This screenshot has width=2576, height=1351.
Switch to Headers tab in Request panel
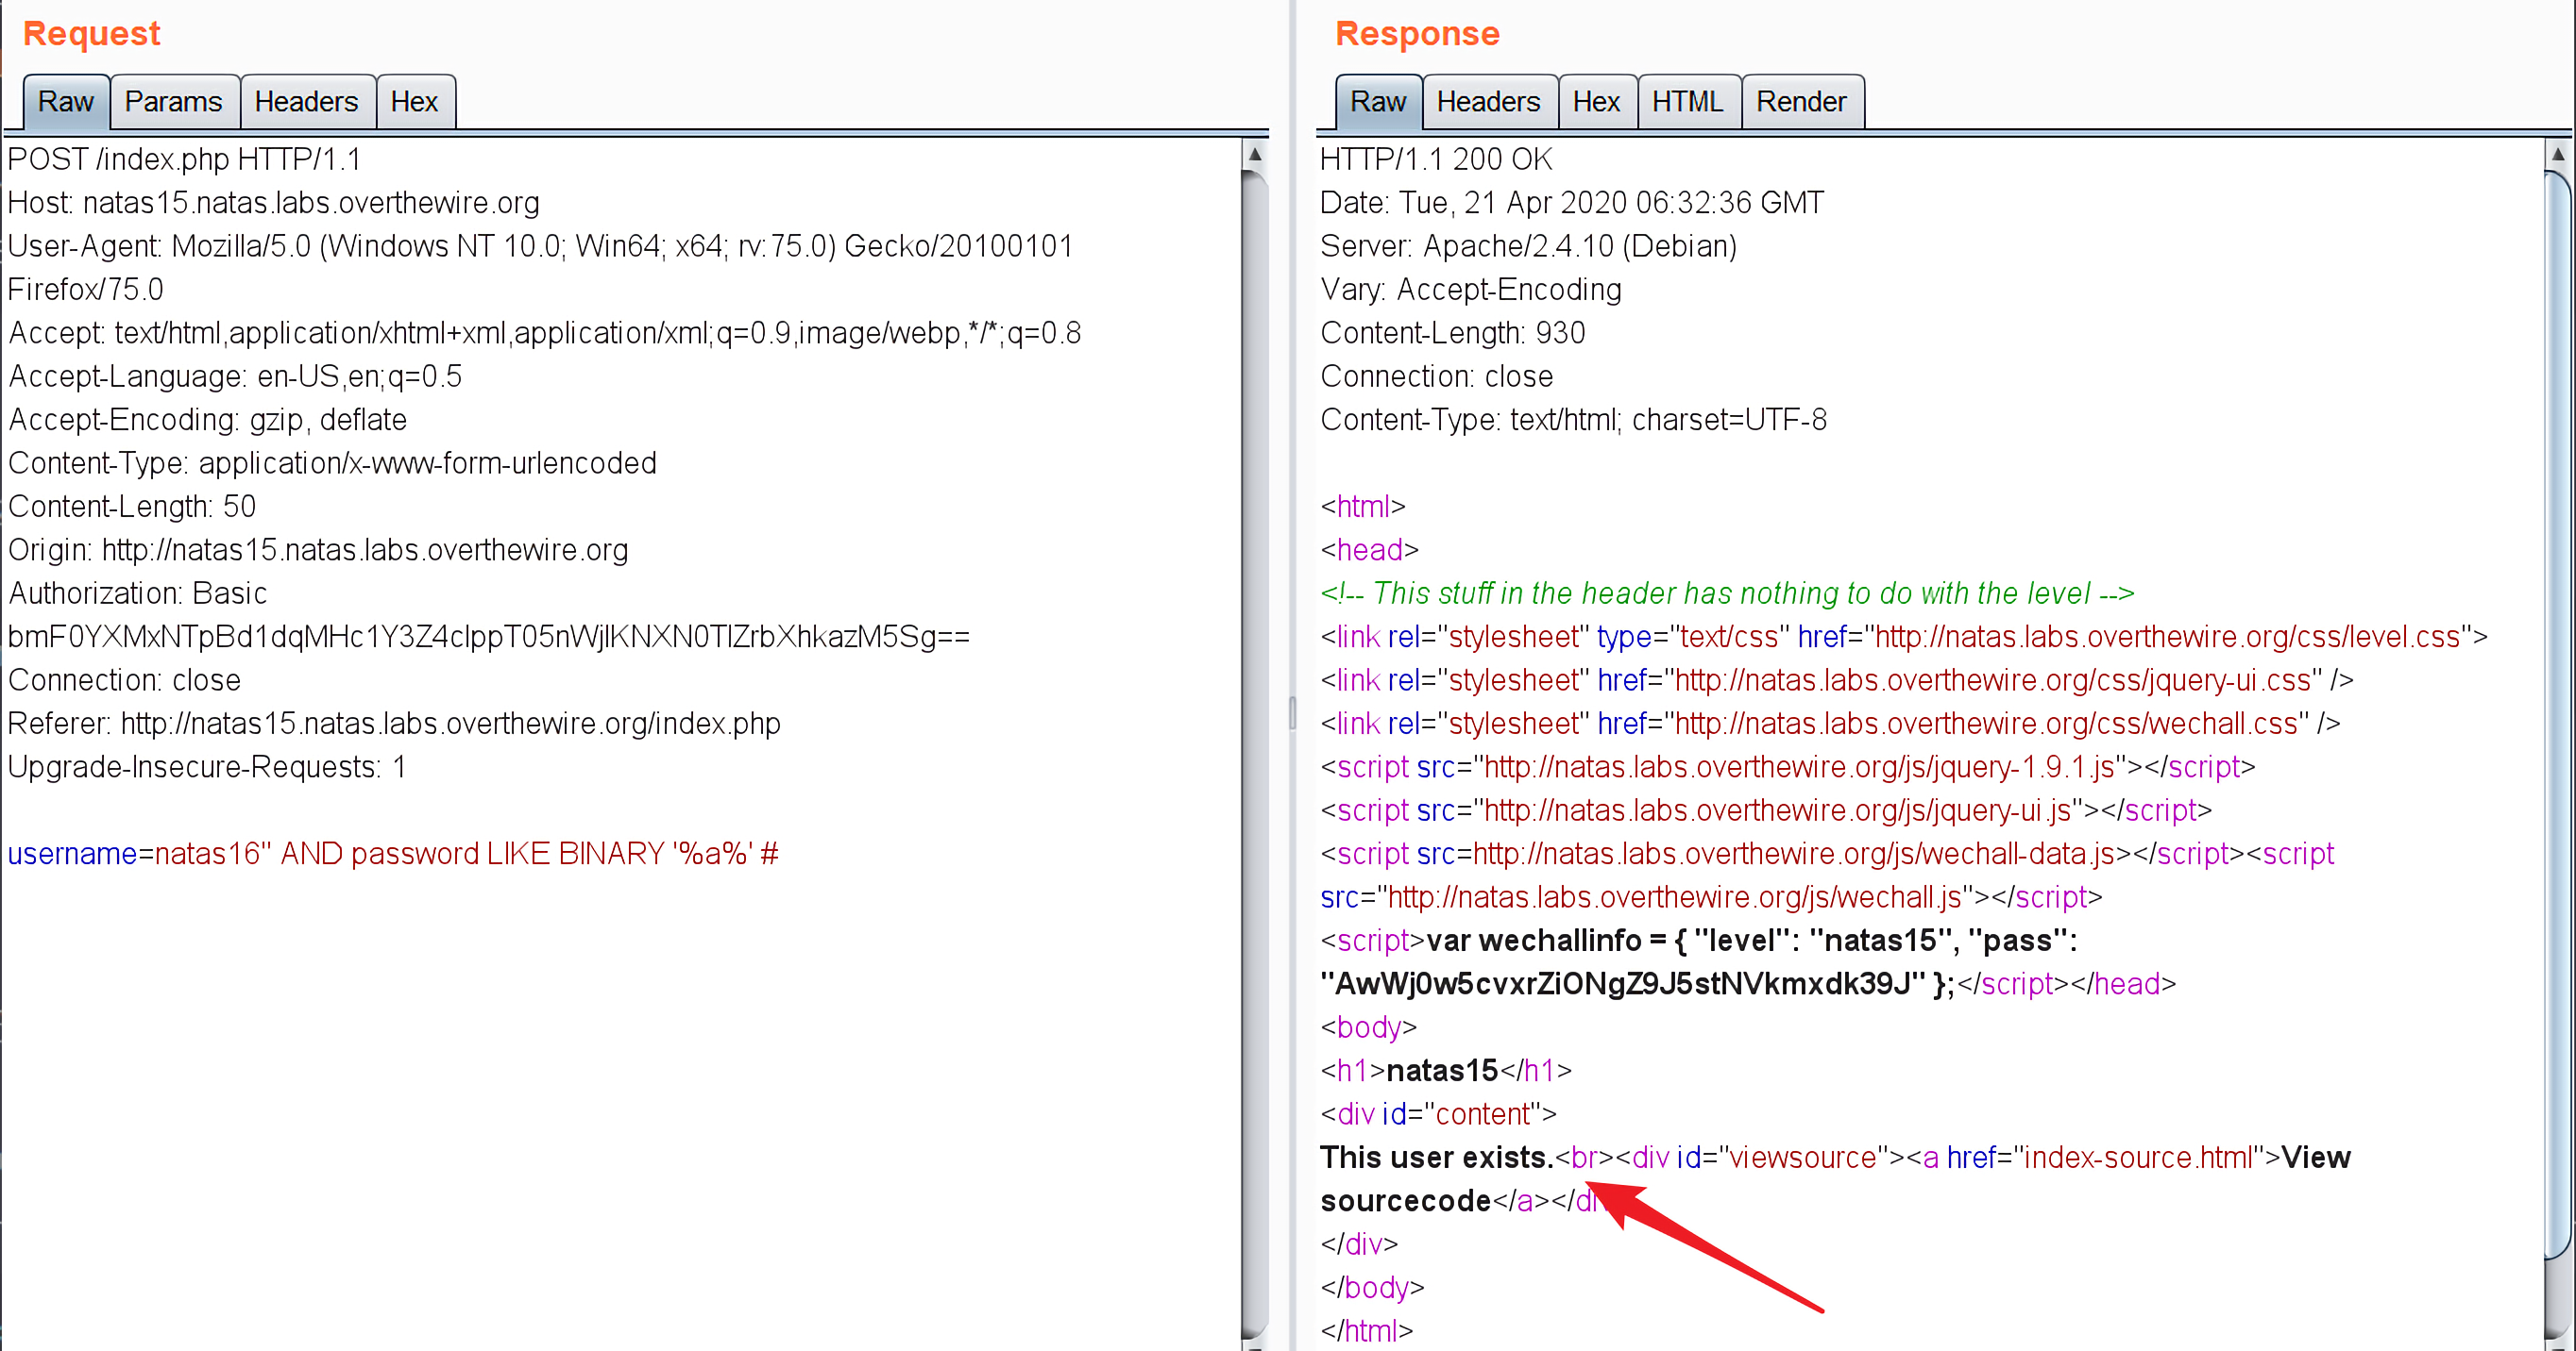coord(307,102)
